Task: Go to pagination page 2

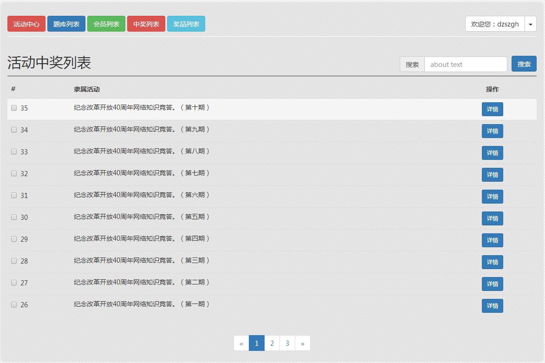Action: pos(272,343)
